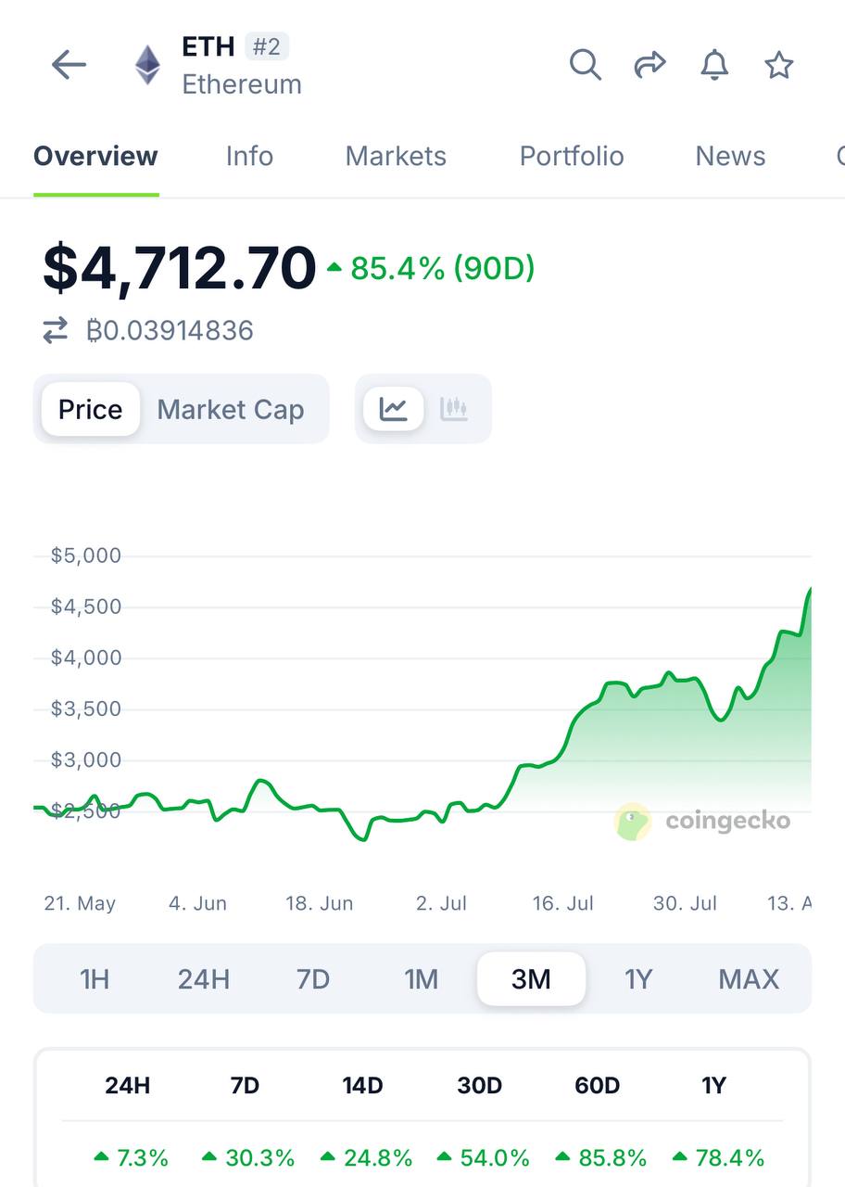Tap the 21. May date label
Viewport: 845px width, 1187px height.
pyautogui.click(x=80, y=903)
